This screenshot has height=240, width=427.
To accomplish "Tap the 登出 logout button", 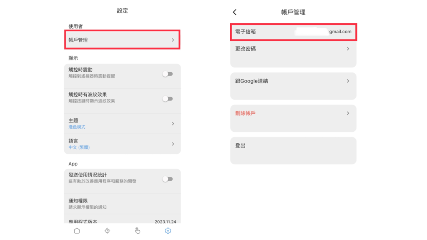I will [x=293, y=150].
